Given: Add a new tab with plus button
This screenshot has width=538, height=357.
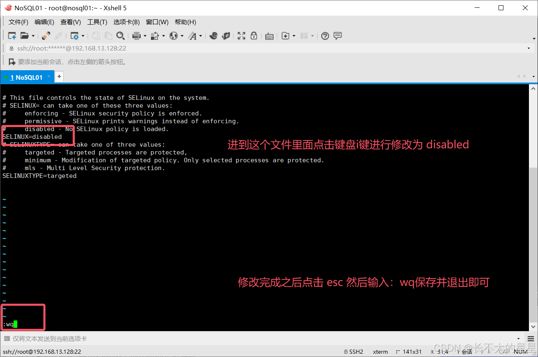Looking at the screenshot, I should pos(59,76).
